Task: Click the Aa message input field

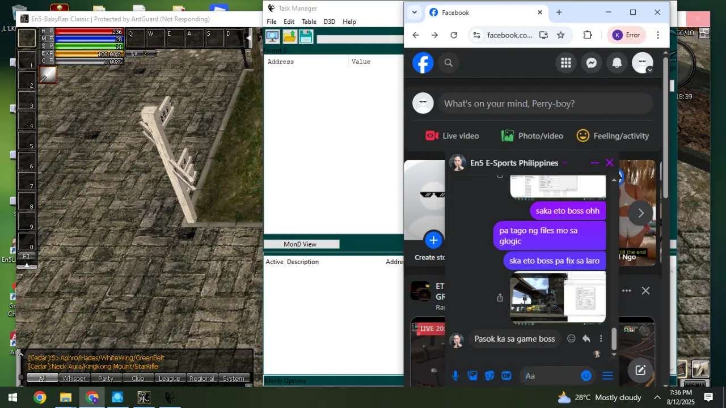Action: (550, 376)
